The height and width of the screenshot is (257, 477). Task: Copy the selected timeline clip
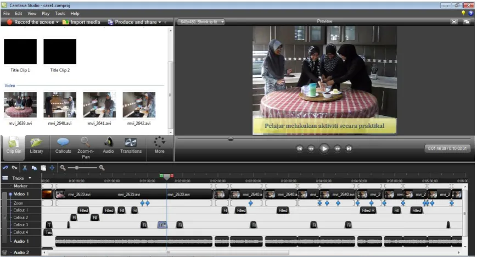[x=34, y=168]
